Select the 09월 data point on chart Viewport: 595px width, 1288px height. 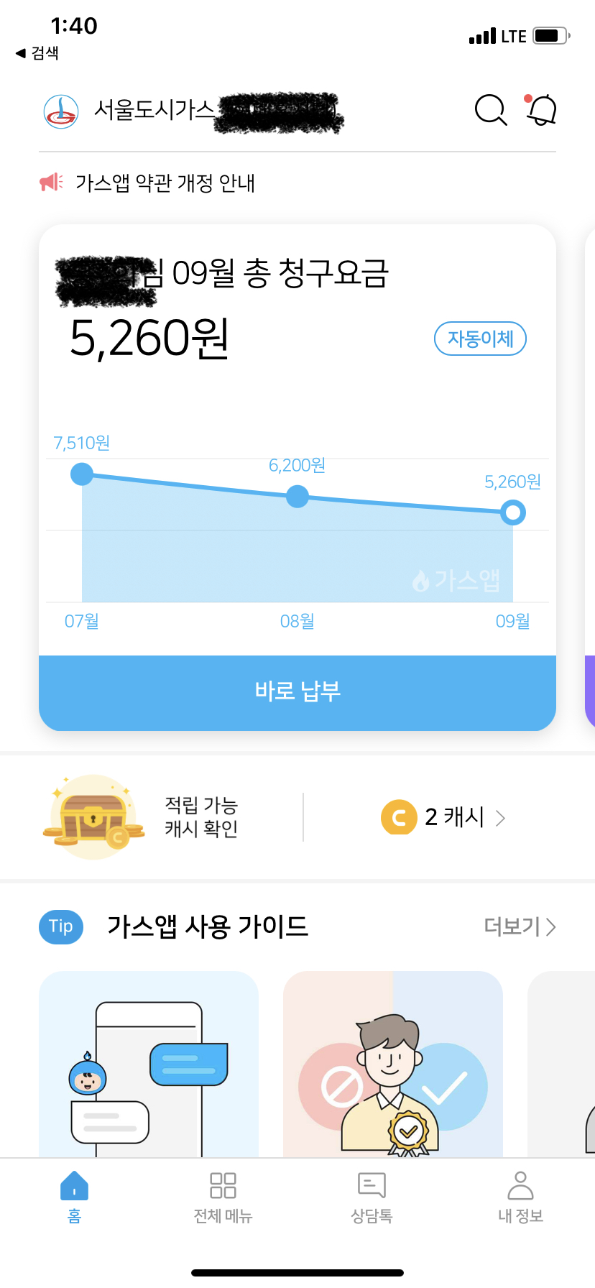513,512
